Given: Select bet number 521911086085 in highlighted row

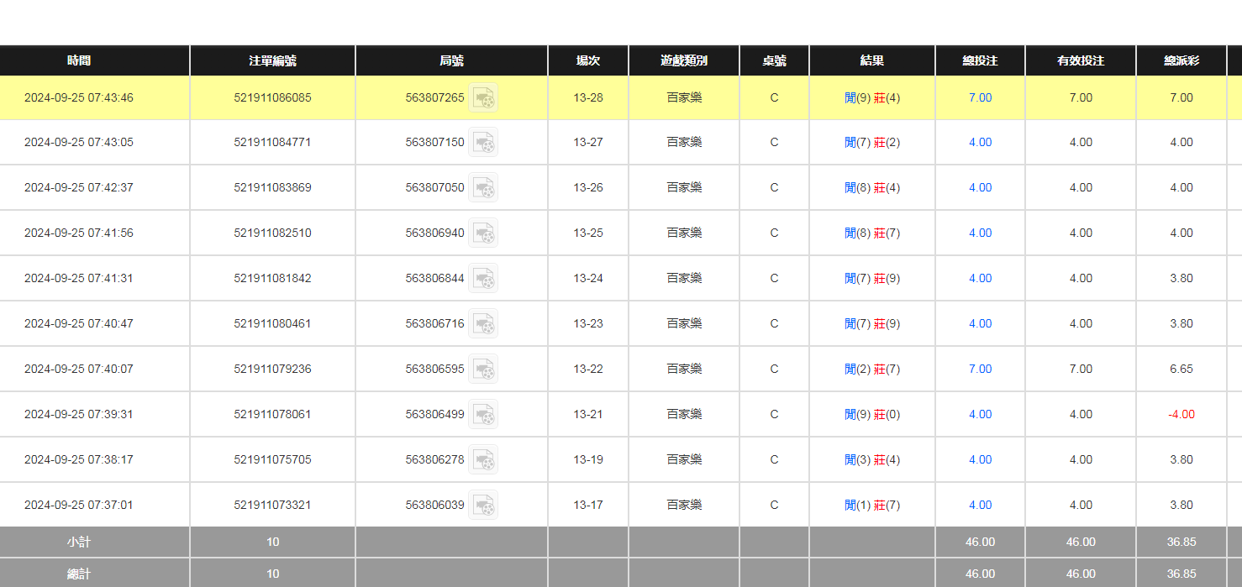Looking at the screenshot, I should [272, 98].
